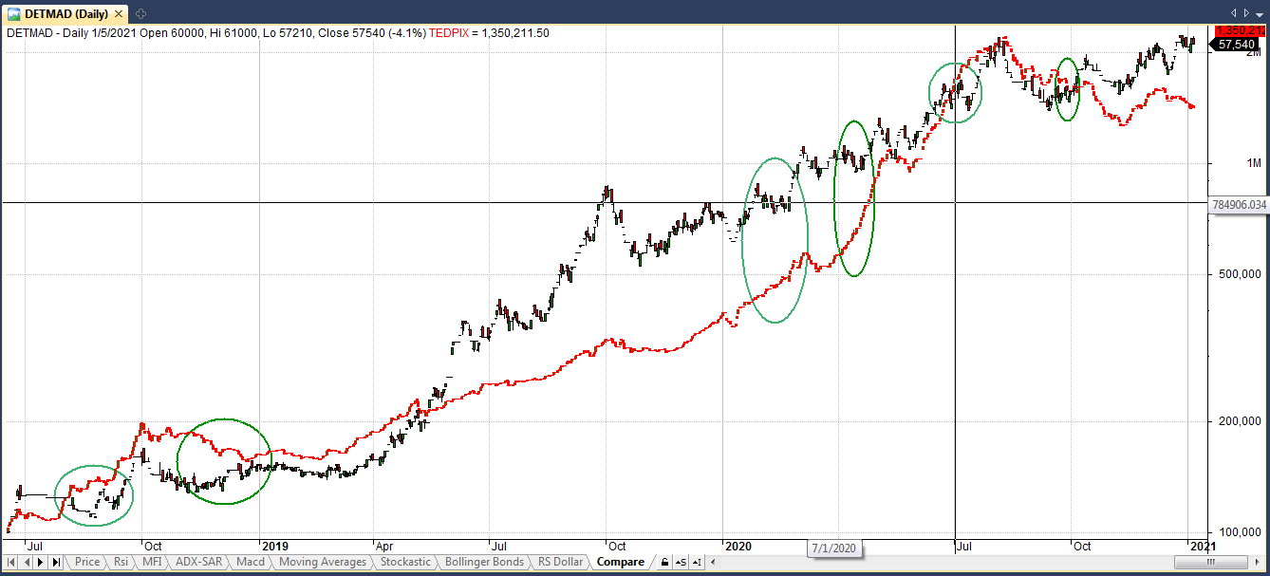This screenshot has width=1270, height=576.
Task: Select the Moving Averages sheet tab
Action: (x=322, y=563)
